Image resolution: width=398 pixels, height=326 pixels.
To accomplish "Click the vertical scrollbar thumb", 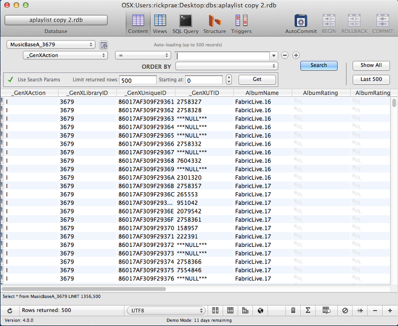I will point(394,103).
